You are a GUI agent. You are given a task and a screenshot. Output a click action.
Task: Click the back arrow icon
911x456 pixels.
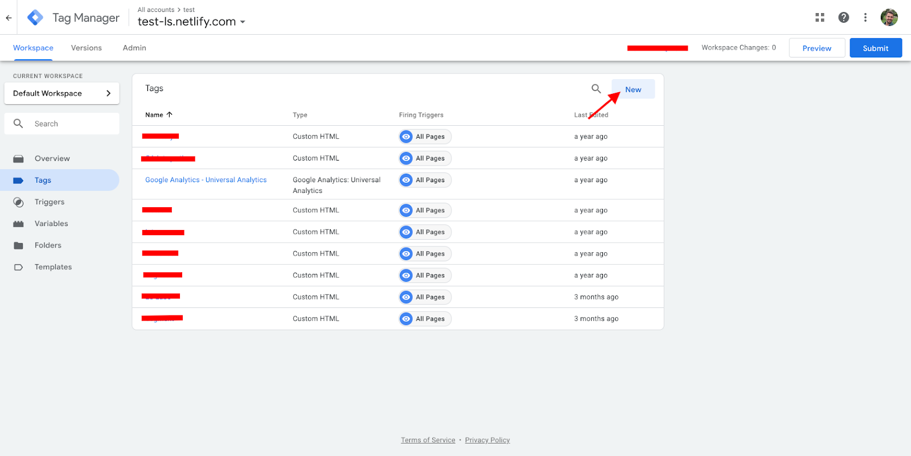(9, 18)
